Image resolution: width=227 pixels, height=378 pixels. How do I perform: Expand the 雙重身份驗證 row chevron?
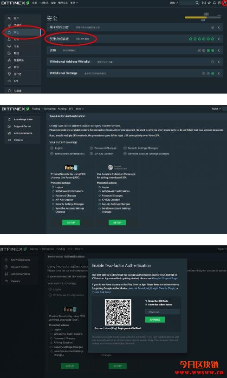click(x=219, y=39)
